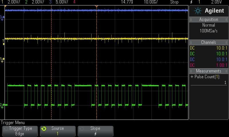
Task: Open the Channels panel header
Action: pyautogui.click(x=209, y=42)
